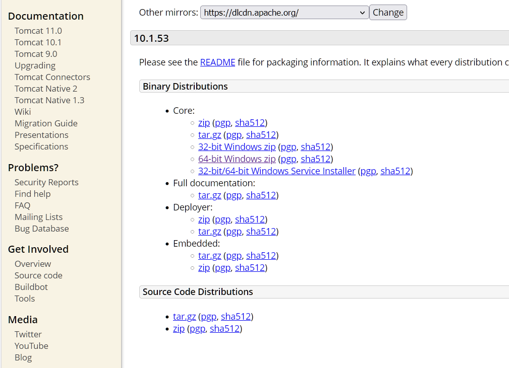View the Presentations page
This screenshot has width=509, height=368.
click(x=41, y=135)
